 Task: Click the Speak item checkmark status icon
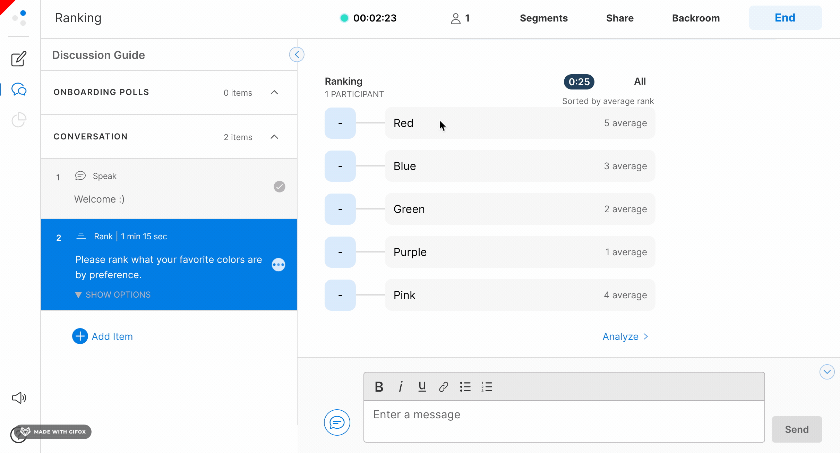coord(279,187)
